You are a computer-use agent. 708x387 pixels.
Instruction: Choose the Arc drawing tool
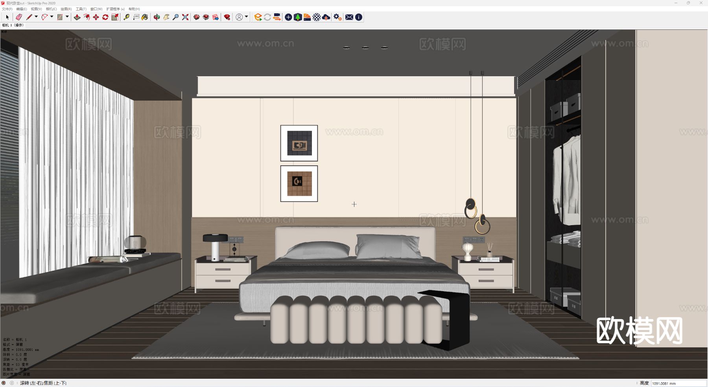44,17
